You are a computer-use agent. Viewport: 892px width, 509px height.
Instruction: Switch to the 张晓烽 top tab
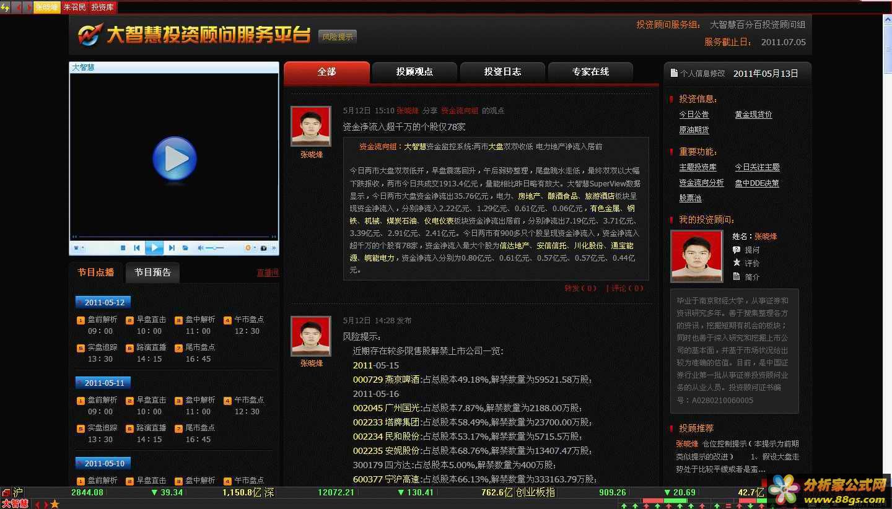click(x=46, y=7)
